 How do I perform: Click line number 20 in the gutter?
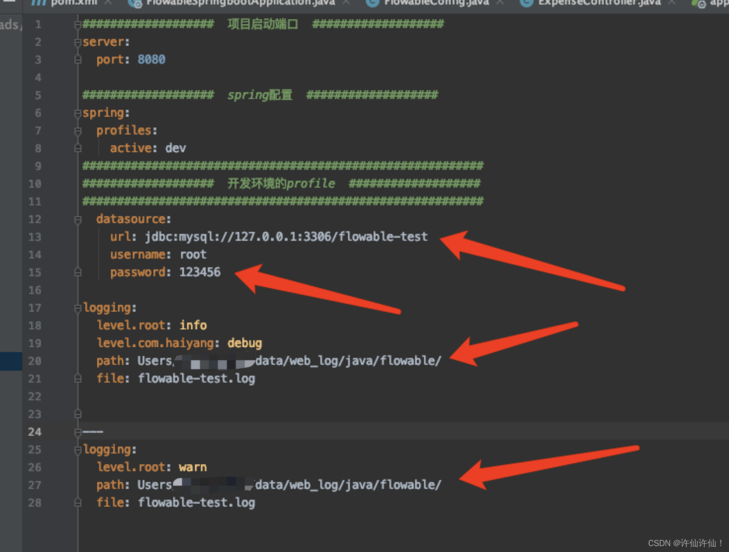coord(35,361)
